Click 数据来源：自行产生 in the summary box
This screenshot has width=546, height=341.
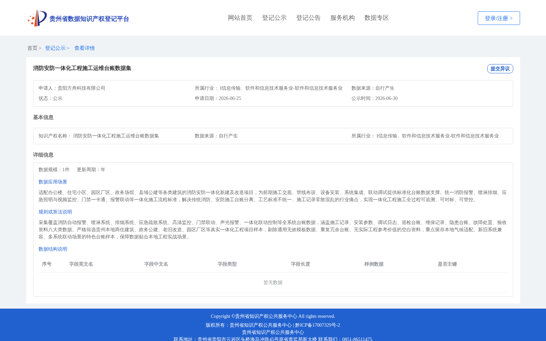(x=373, y=88)
